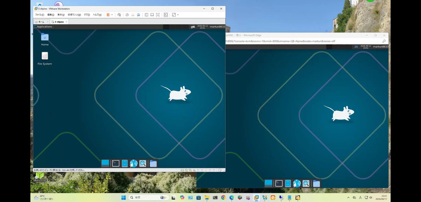
Task: Toggle thumbnail bar view icon in VMware
Action: coord(152,15)
